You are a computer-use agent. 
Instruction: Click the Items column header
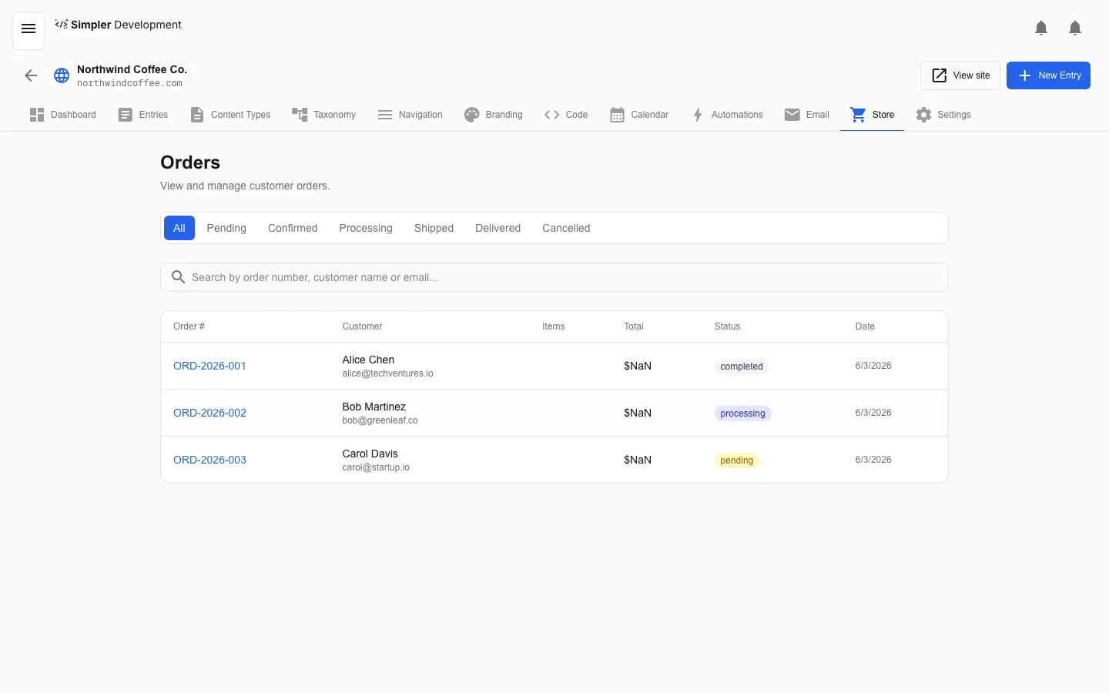553,326
